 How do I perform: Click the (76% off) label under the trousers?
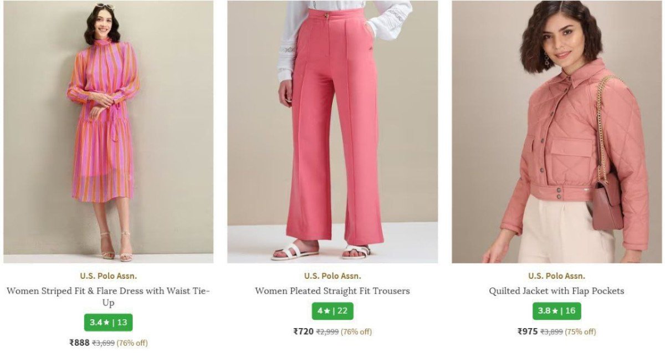pyautogui.click(x=356, y=332)
